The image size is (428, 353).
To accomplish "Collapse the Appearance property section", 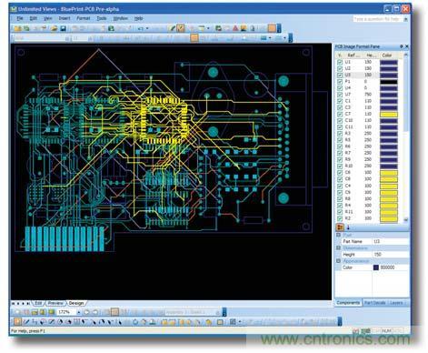I will (x=338, y=261).
